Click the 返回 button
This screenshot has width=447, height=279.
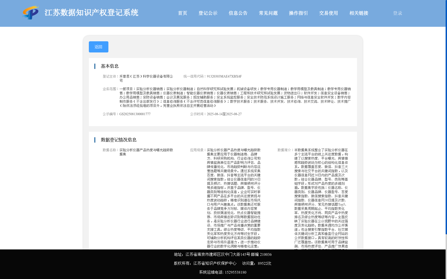(99, 47)
